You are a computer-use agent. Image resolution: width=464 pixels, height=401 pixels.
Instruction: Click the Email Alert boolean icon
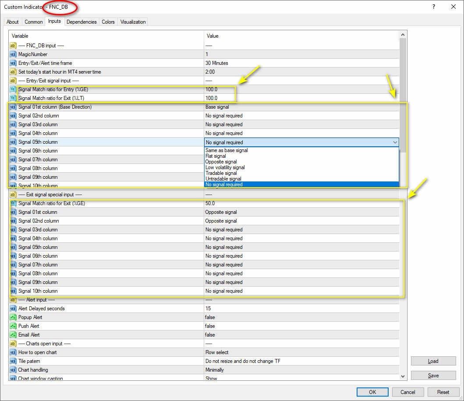13,335
